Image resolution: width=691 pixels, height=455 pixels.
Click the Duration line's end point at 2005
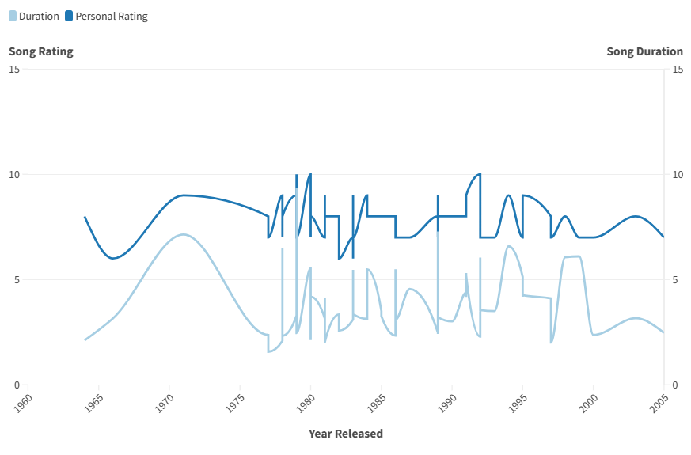point(663,332)
